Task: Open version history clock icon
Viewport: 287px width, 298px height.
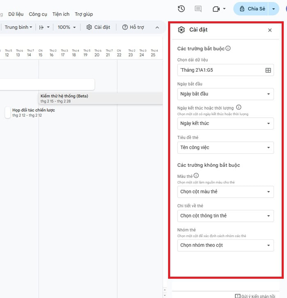Action: coord(181,9)
